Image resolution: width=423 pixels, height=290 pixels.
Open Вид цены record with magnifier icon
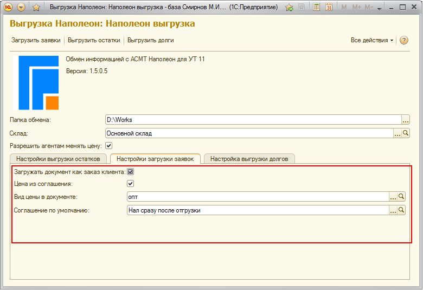coord(401,196)
